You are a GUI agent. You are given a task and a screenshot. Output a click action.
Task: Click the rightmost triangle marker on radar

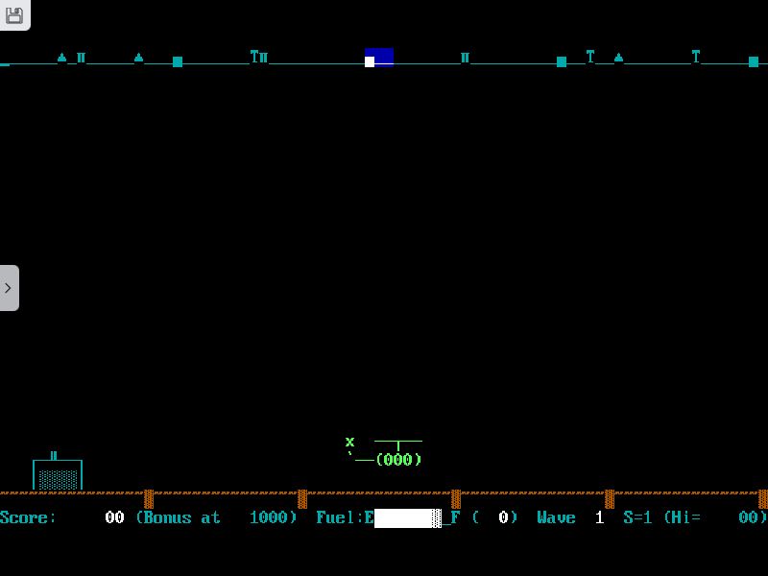pos(618,58)
